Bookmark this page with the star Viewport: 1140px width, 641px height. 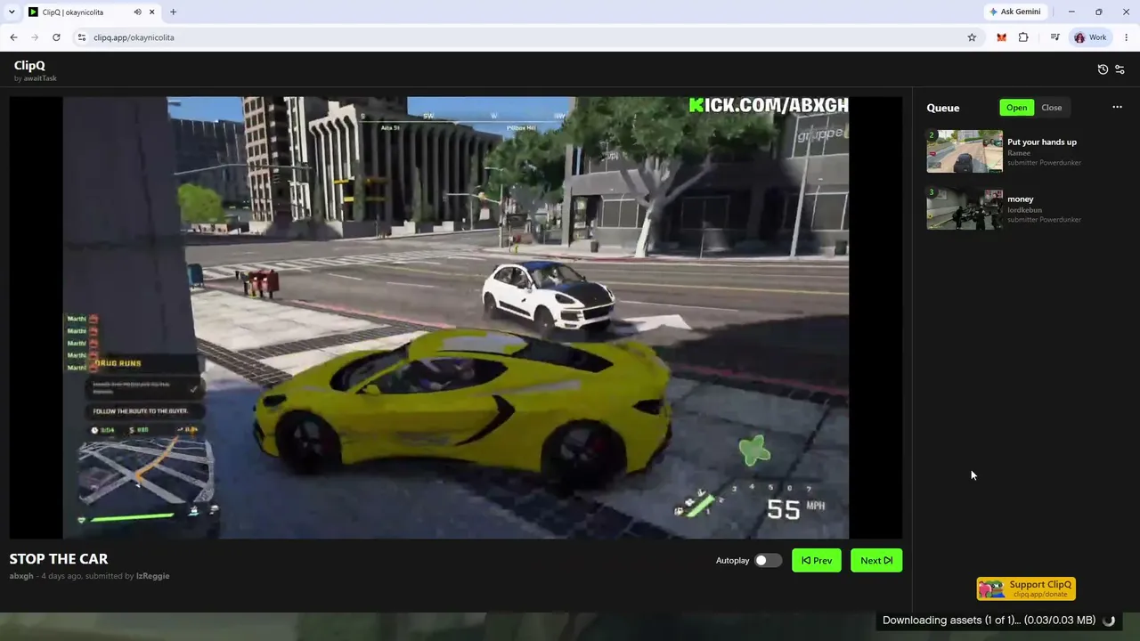(972, 37)
